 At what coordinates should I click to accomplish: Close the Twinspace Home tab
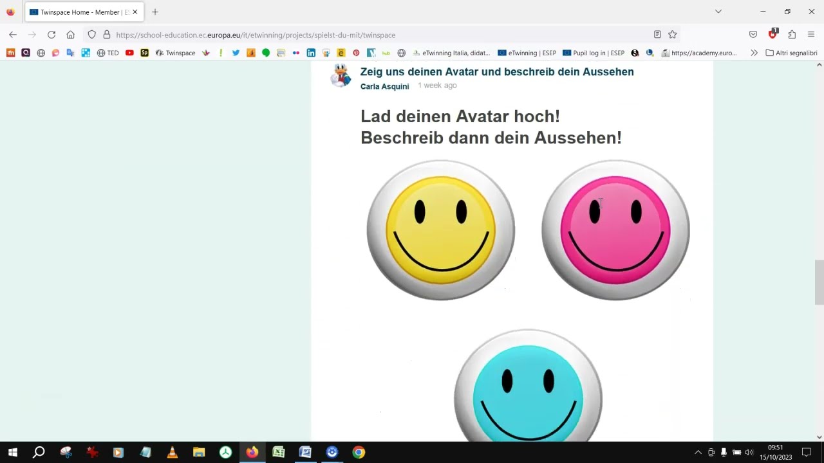pyautogui.click(x=135, y=12)
